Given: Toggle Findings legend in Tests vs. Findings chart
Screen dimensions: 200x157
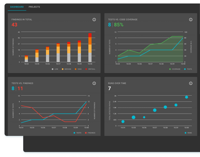Looking at the screenshot, I should [x=90, y=133].
